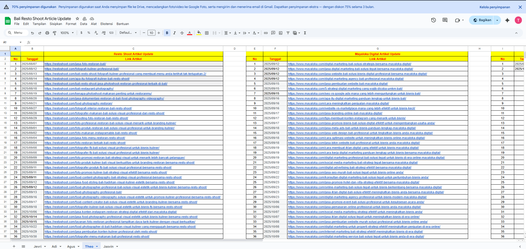Print the spreadsheet using printer icon

click(x=47, y=33)
